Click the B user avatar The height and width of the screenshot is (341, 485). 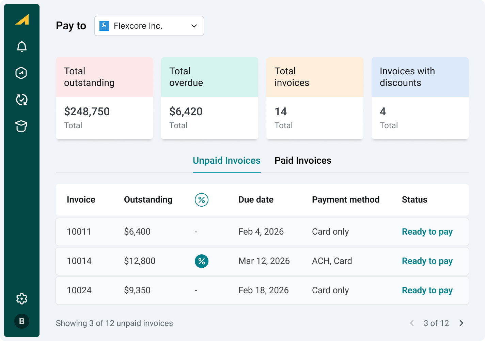pyautogui.click(x=22, y=321)
